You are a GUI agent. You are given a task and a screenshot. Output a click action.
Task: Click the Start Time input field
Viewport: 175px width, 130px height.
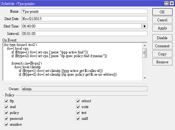[x=82, y=26]
